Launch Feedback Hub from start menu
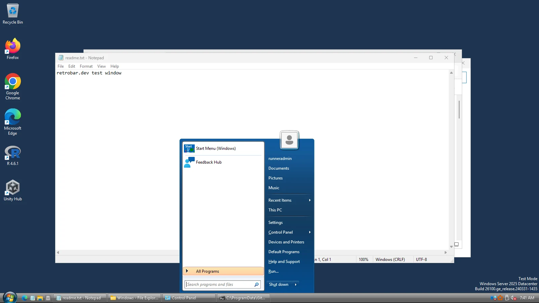The image size is (539, 303). pos(223,162)
